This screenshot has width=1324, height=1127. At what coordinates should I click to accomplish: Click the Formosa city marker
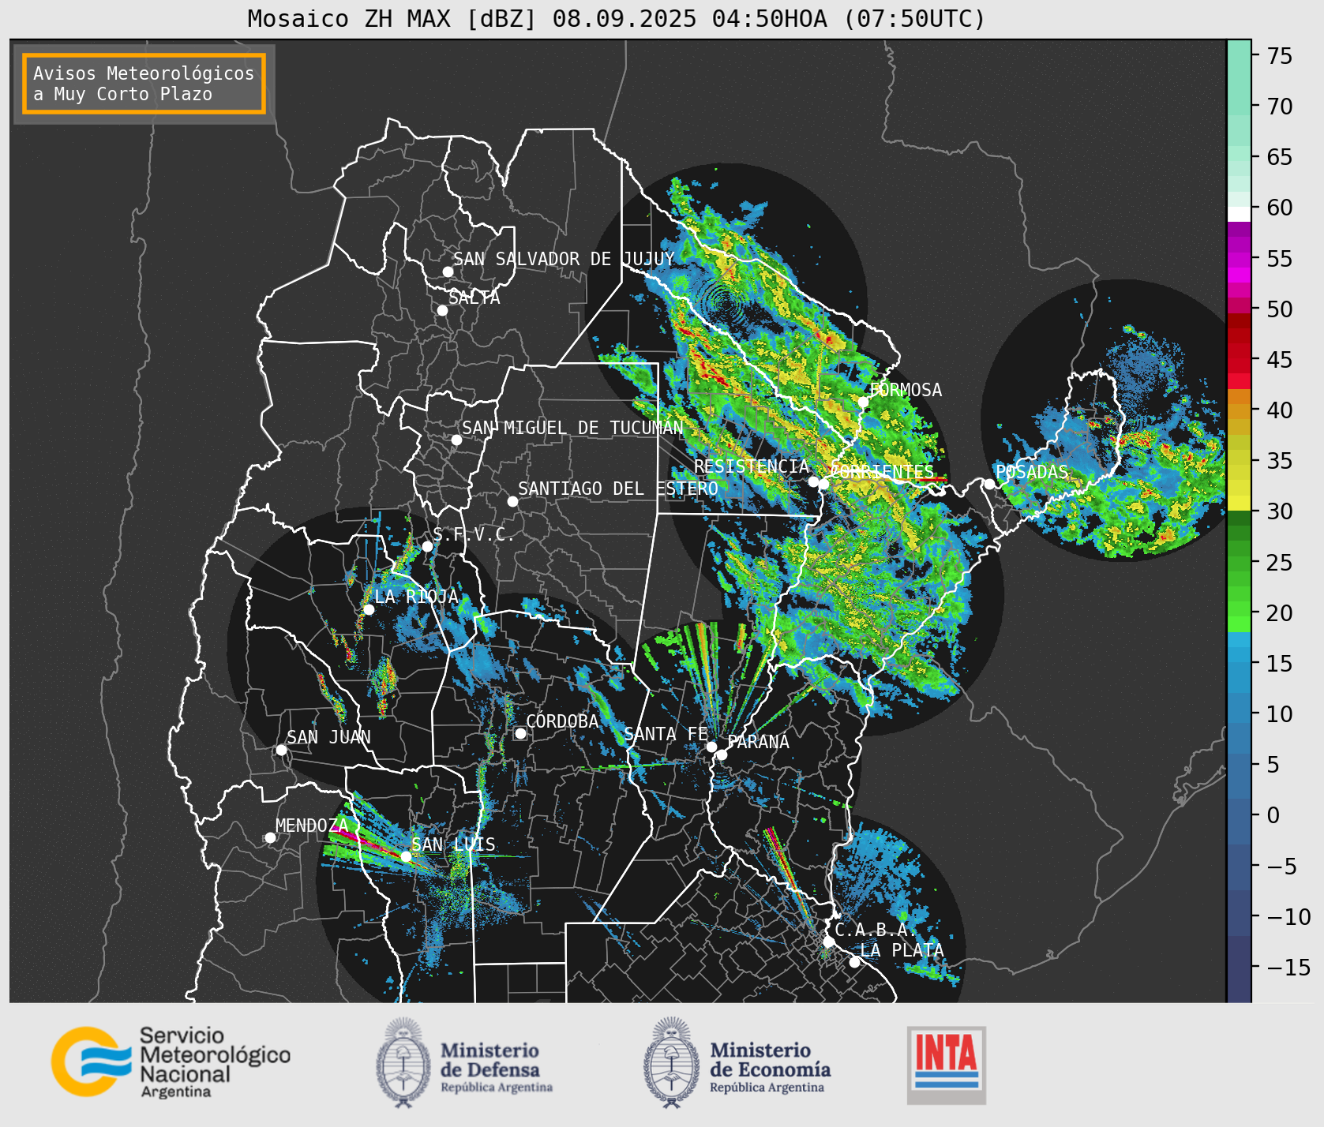pyautogui.click(x=864, y=402)
